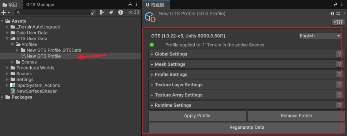Image resolution: width=347 pixels, height=136 pixels.
Task: Select the Gaia User Data folder
Action: [x=32, y=33]
